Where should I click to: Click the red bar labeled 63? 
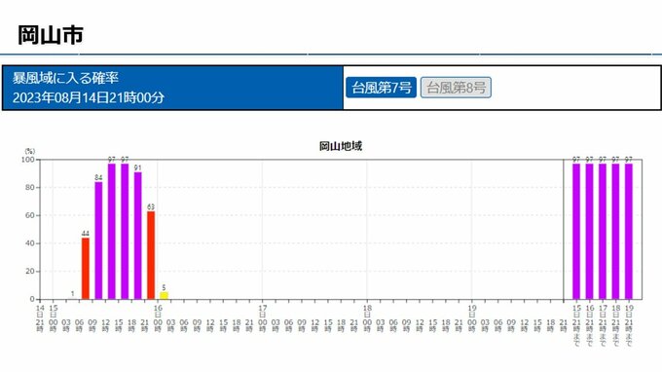(151, 255)
